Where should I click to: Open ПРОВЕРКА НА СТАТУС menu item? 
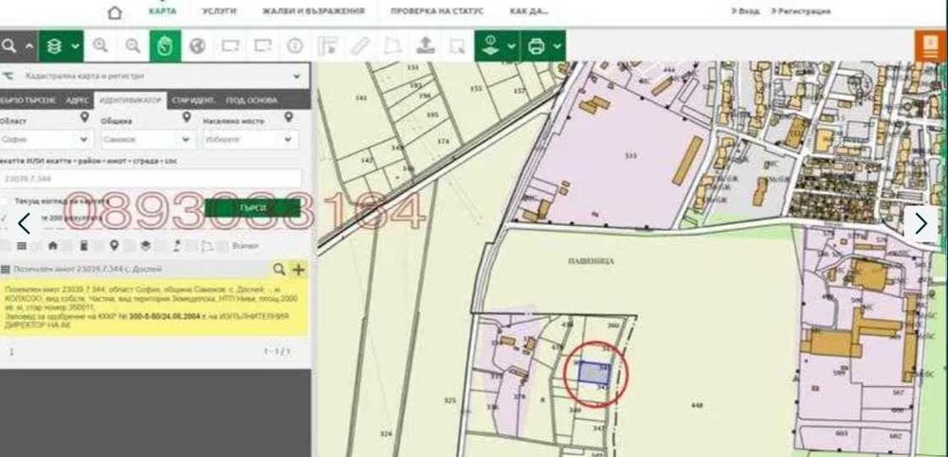point(437,10)
